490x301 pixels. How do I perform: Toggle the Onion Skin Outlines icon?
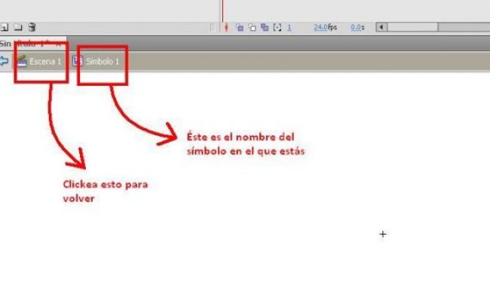253,27
